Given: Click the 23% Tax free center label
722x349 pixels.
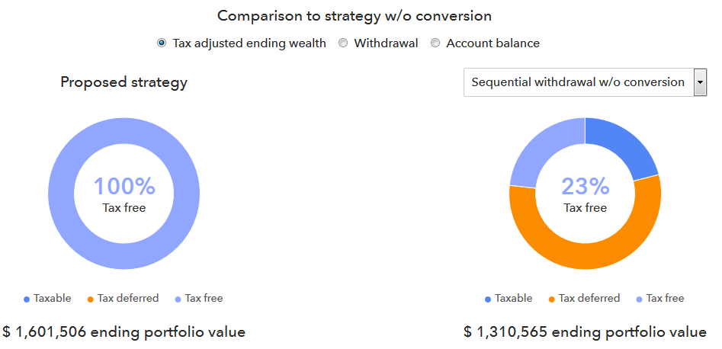Looking at the screenshot, I should [x=585, y=194].
